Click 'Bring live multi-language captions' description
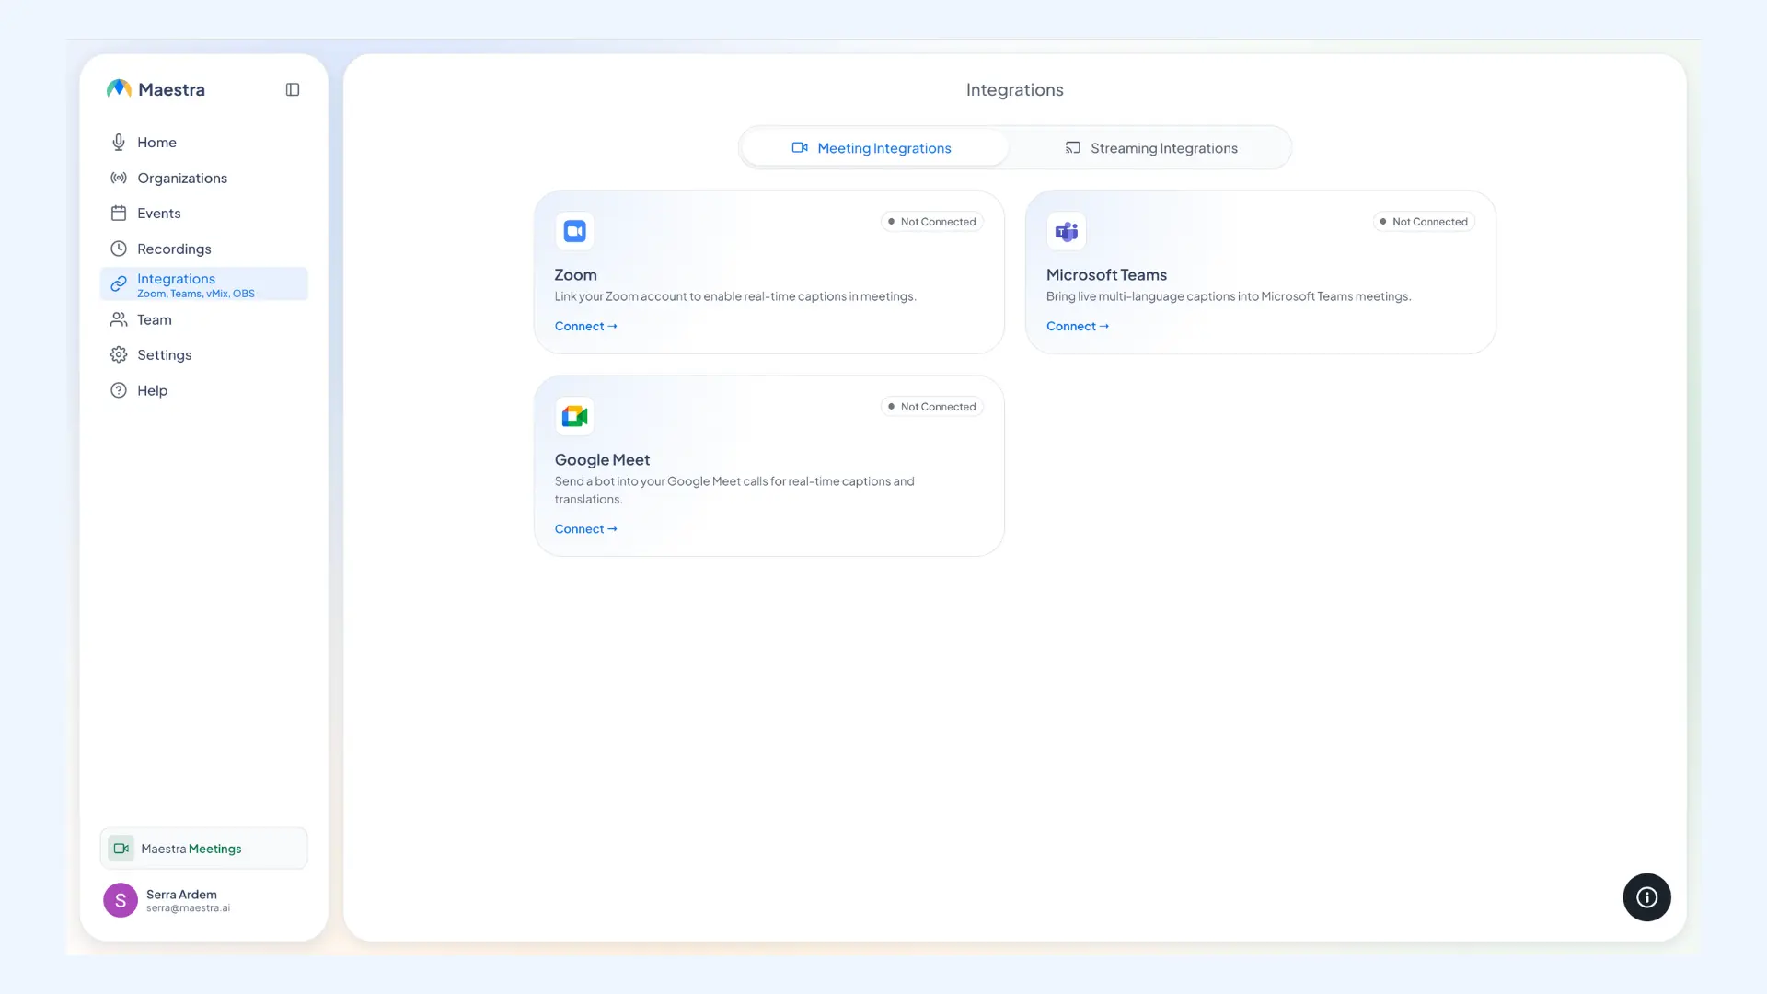 click(x=1229, y=296)
